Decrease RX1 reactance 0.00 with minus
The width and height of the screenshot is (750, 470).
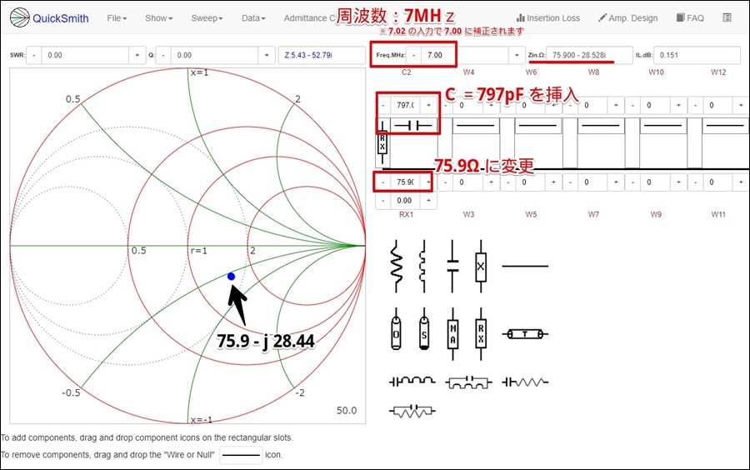(383, 201)
